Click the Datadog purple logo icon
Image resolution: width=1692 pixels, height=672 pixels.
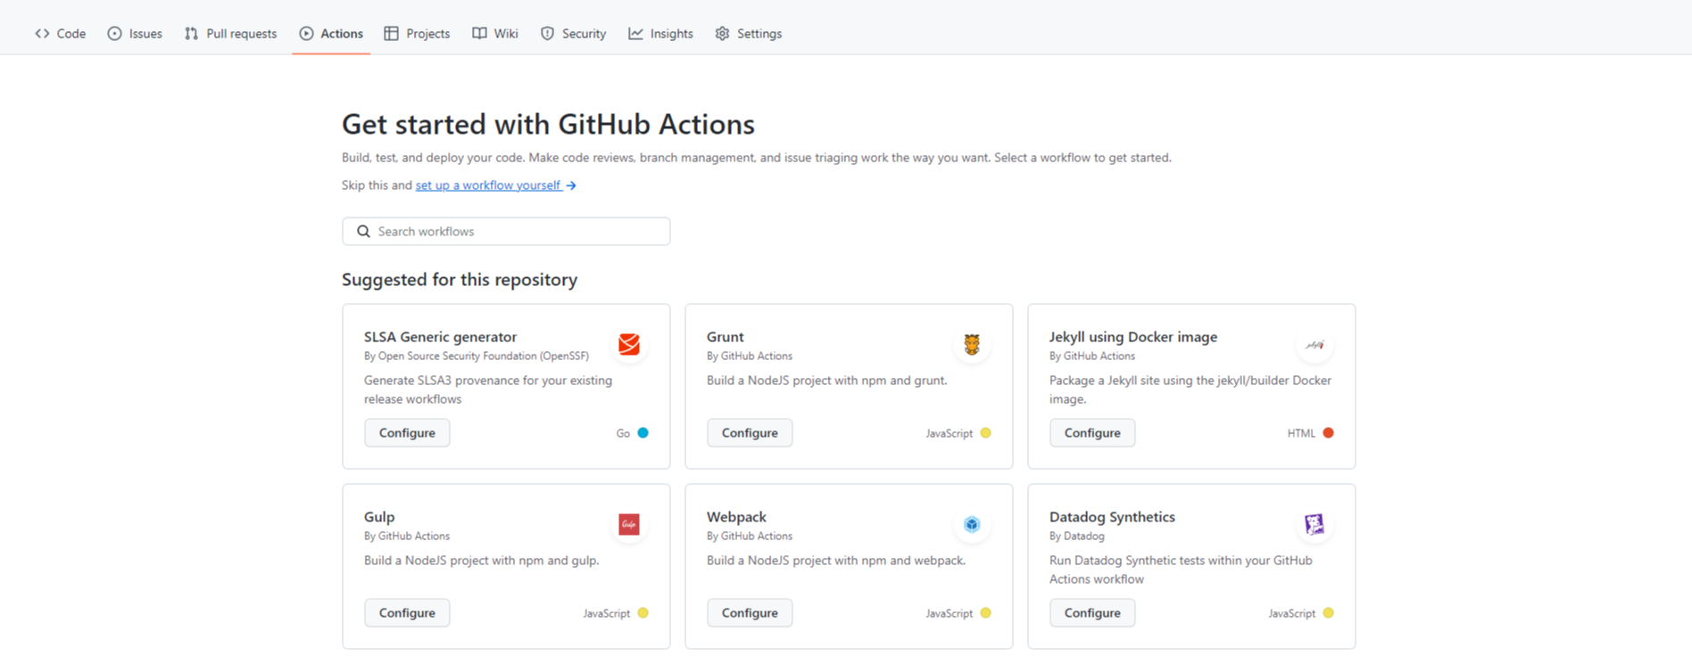pos(1315,524)
